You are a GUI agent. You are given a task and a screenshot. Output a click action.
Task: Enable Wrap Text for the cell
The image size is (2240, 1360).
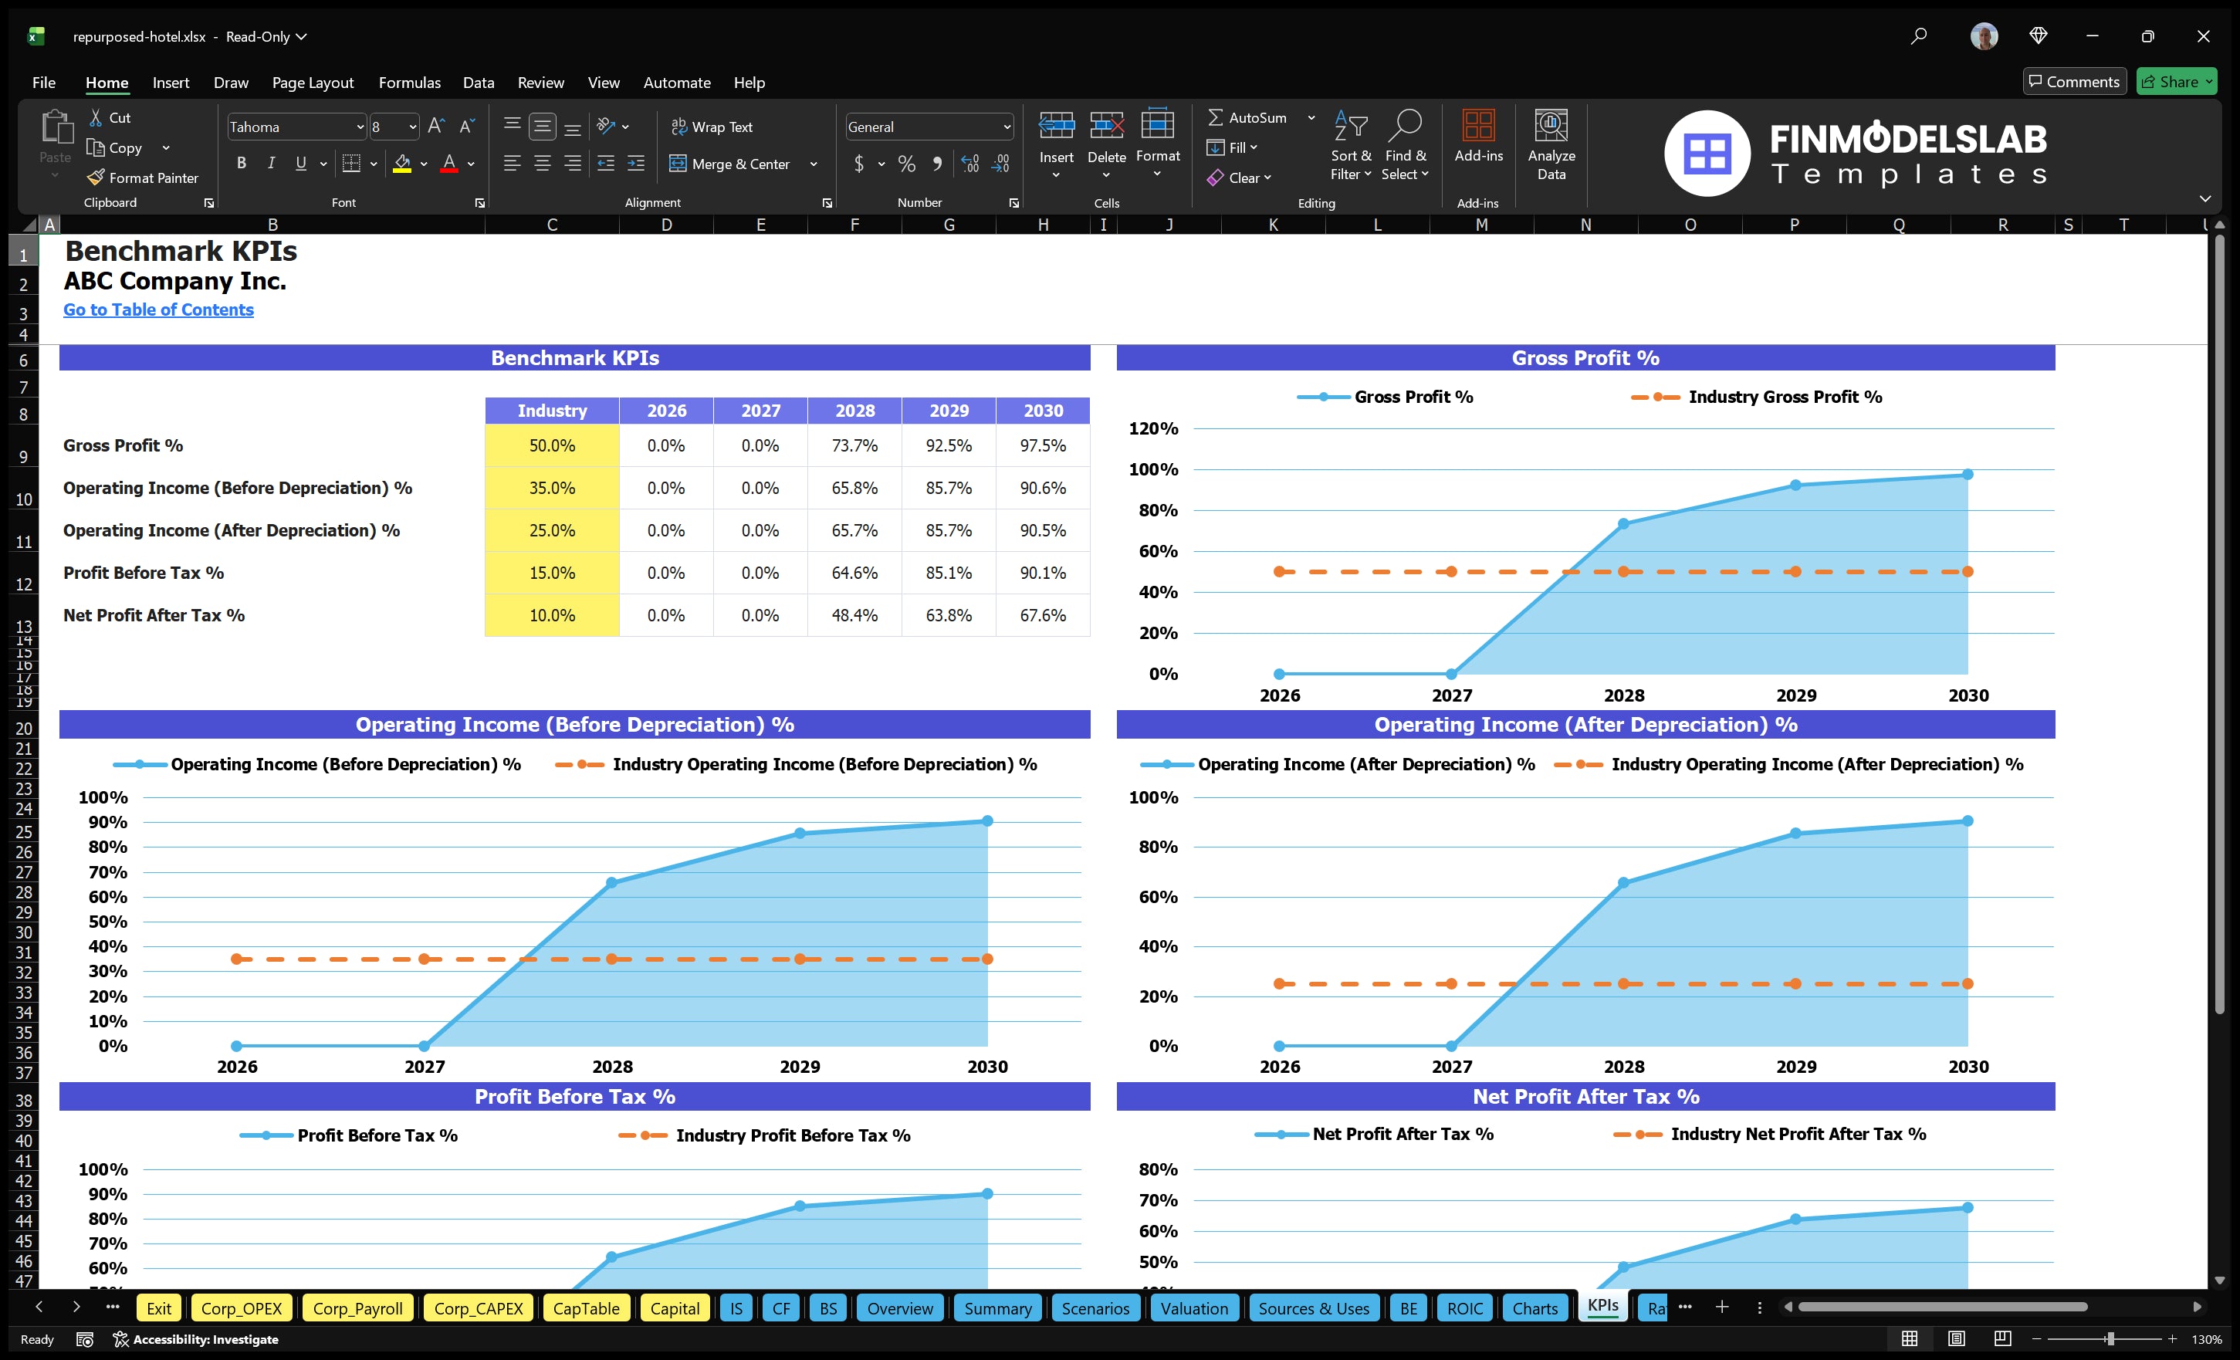coord(714,127)
